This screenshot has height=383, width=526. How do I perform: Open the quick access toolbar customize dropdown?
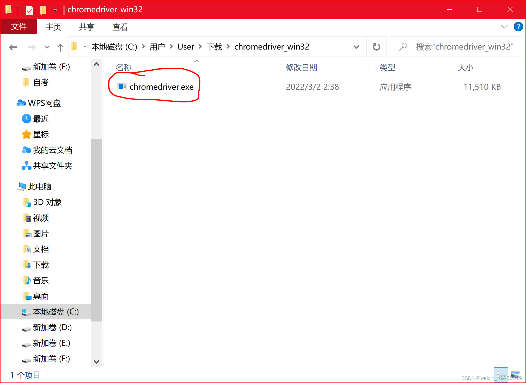tap(55, 10)
